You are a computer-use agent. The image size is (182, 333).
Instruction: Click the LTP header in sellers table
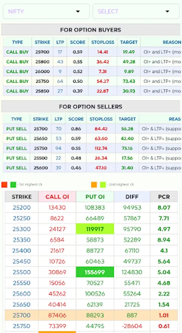point(58,119)
